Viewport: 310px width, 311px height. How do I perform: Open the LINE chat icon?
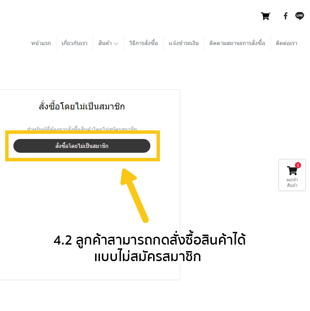tap(299, 16)
